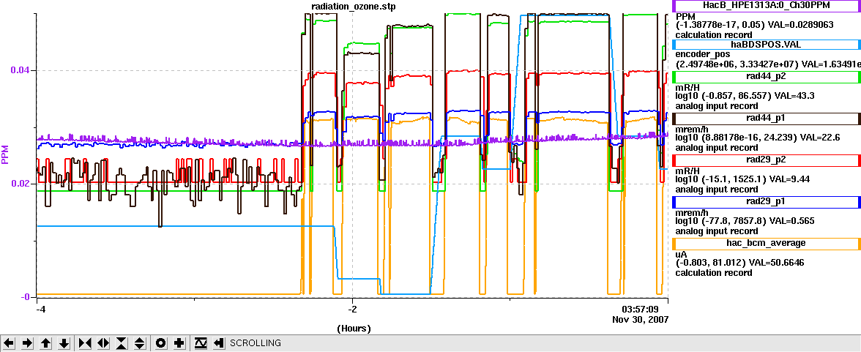Select the rad29_p1 legend entry
Viewport: 861px width, 352px height.
[x=766, y=202]
